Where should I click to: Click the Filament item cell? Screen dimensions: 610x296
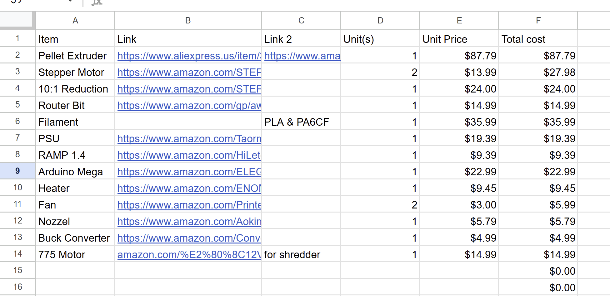(75, 122)
